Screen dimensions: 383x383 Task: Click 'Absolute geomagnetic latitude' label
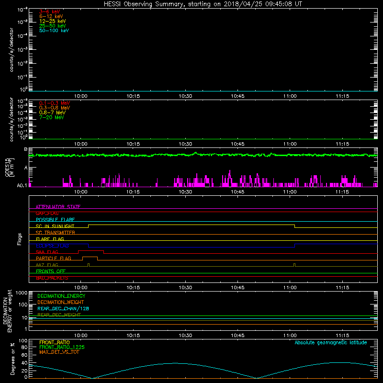(x=331, y=342)
